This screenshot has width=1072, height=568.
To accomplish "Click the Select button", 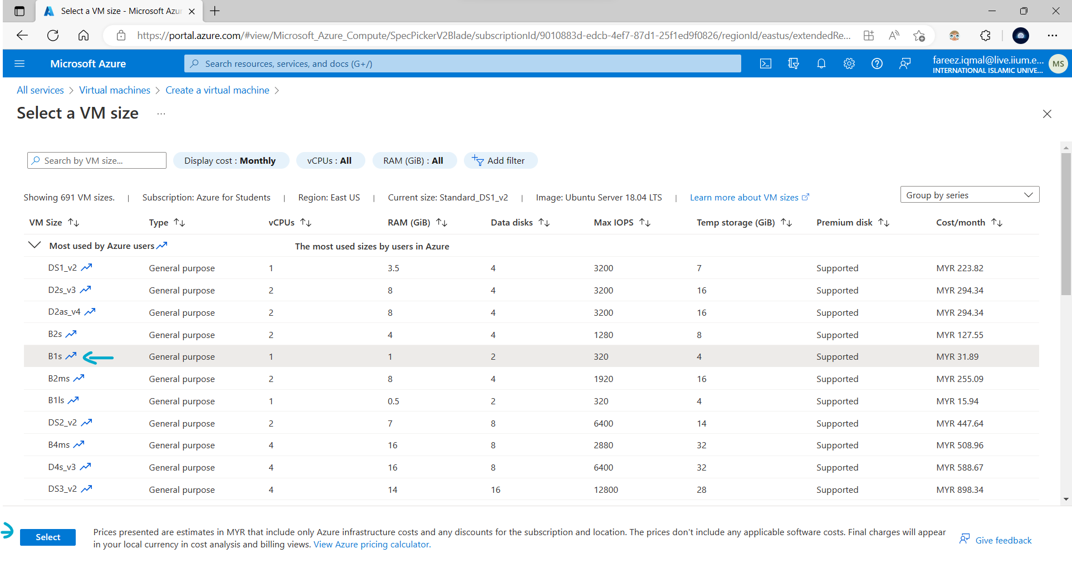I will pos(48,537).
